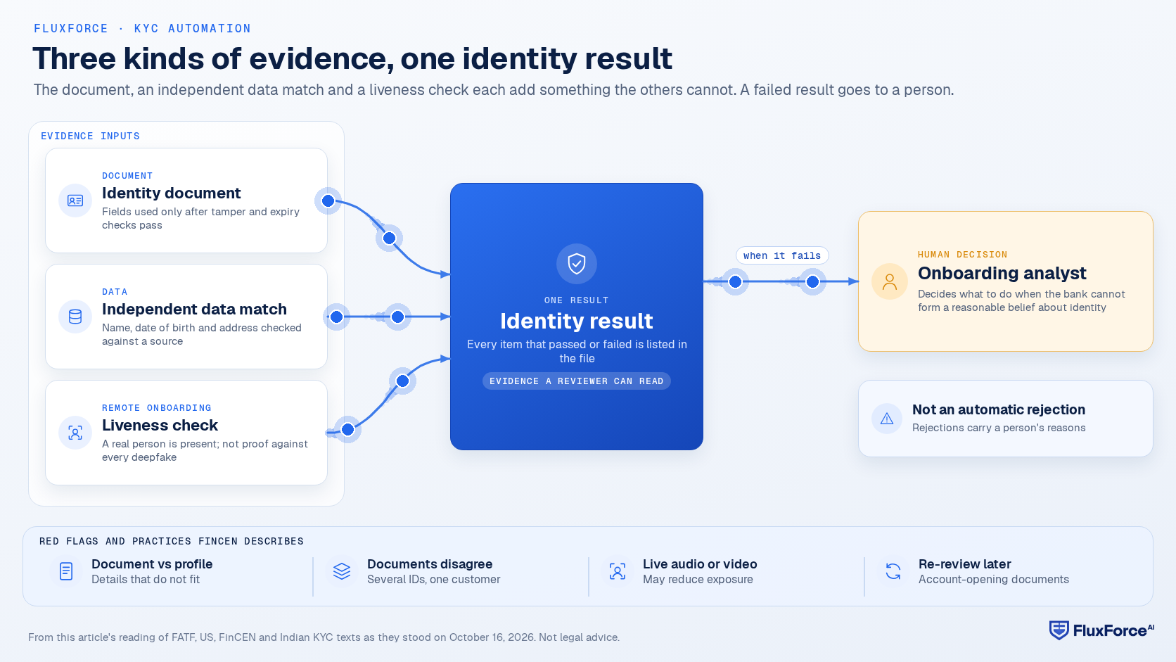Click 'Not an automatic rejection' heading
The image size is (1176, 662).
999,409
